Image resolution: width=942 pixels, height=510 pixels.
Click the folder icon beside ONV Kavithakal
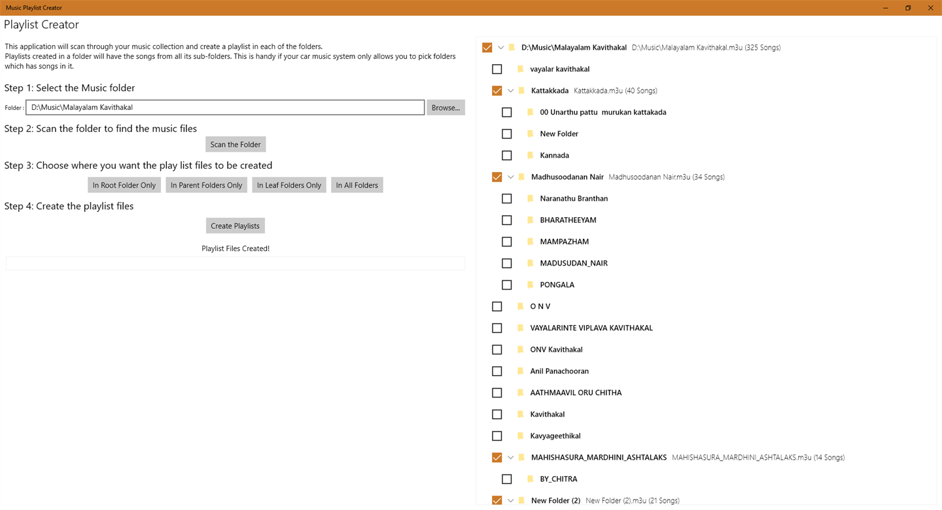tap(521, 349)
